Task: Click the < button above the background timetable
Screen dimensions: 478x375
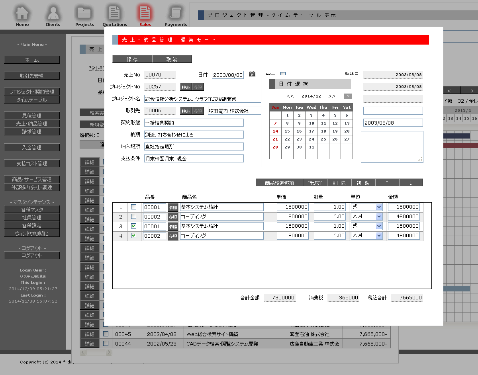Action: 449,90
